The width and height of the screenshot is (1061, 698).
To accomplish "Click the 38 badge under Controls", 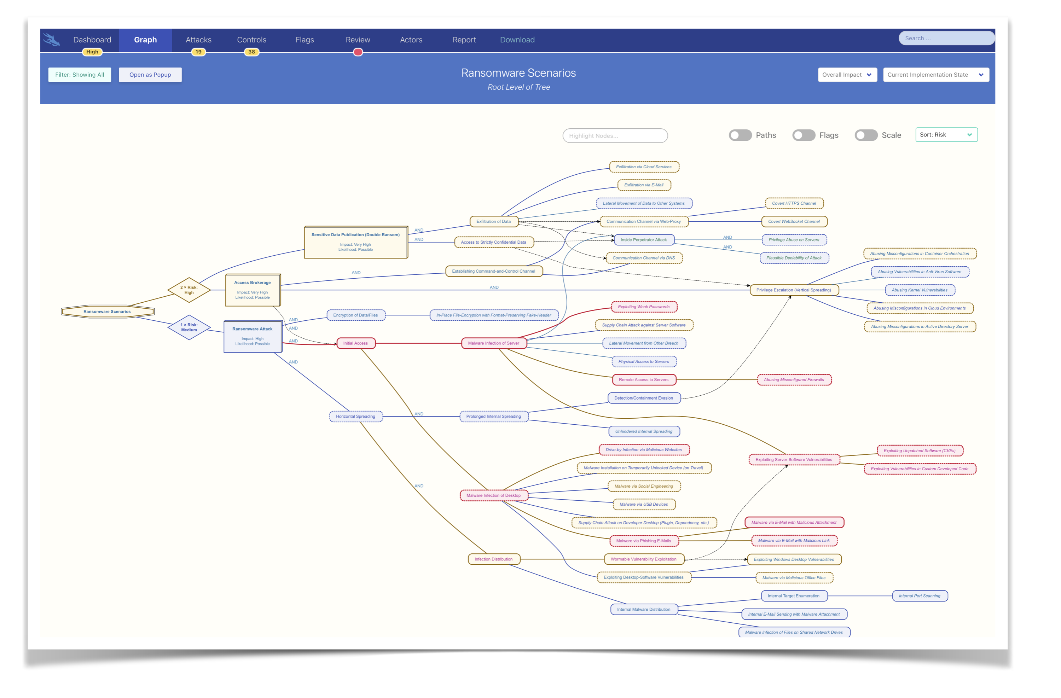I will [x=251, y=52].
